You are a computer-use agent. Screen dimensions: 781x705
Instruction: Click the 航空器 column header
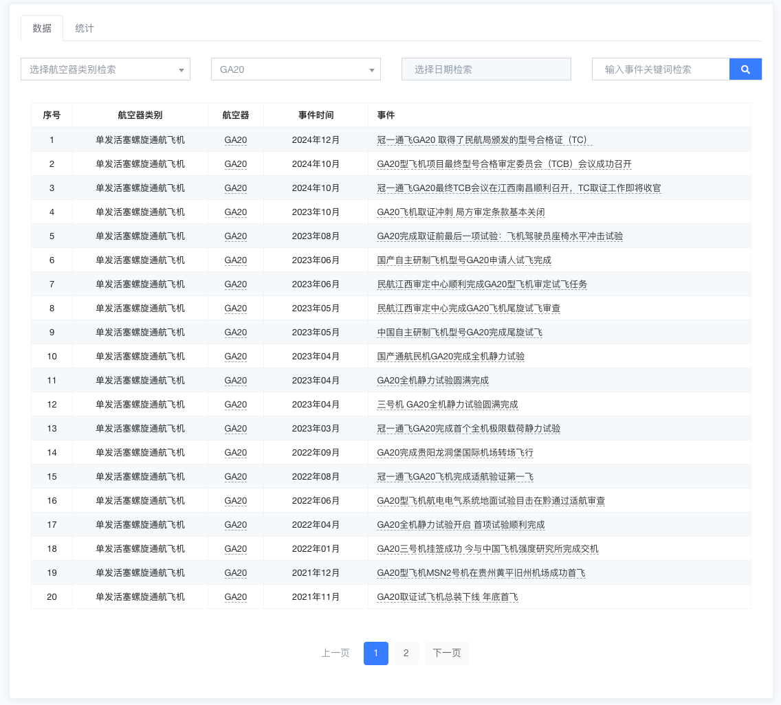click(236, 115)
